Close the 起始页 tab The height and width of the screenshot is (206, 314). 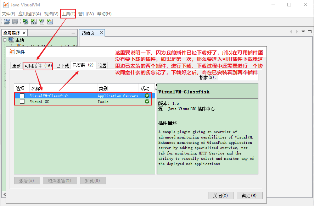101,33
